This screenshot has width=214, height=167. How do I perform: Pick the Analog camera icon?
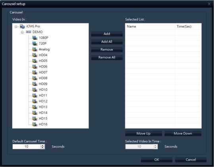point(35,49)
